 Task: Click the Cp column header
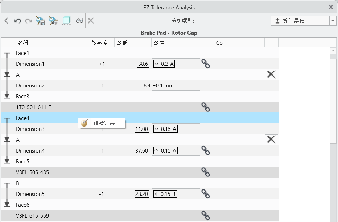[x=232, y=43]
